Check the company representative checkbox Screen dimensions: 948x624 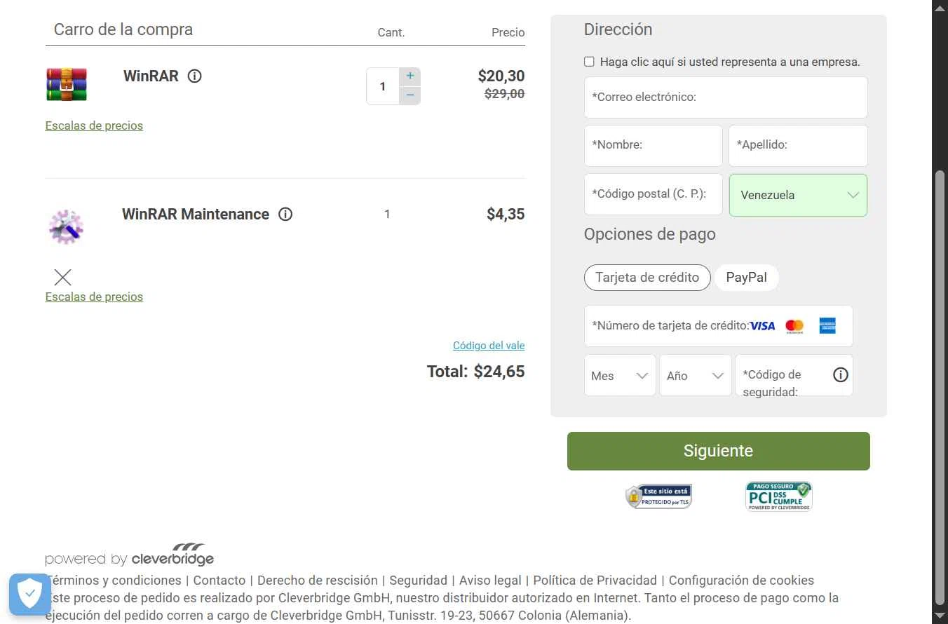point(589,62)
